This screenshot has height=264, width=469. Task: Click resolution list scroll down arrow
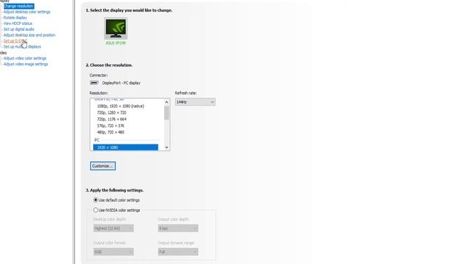click(166, 147)
